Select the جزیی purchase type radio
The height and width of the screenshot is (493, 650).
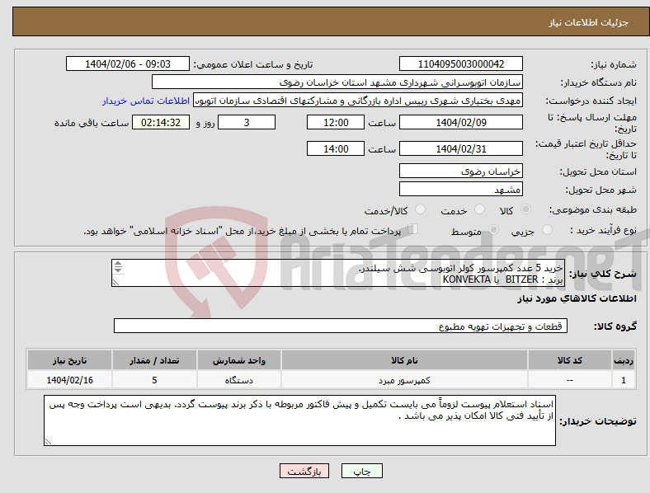click(x=547, y=229)
